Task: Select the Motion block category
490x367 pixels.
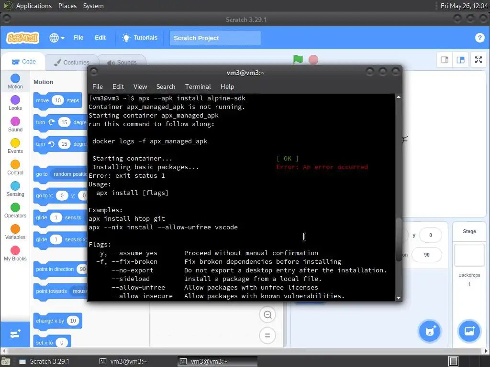Action: (15, 81)
